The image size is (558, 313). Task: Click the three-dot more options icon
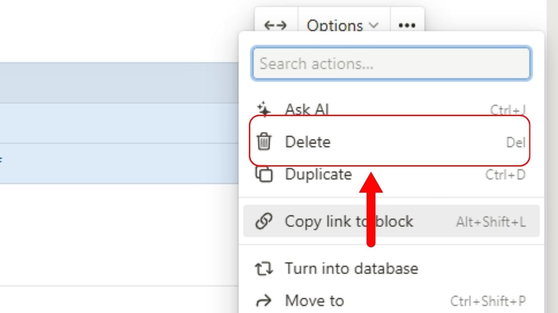coord(407,25)
